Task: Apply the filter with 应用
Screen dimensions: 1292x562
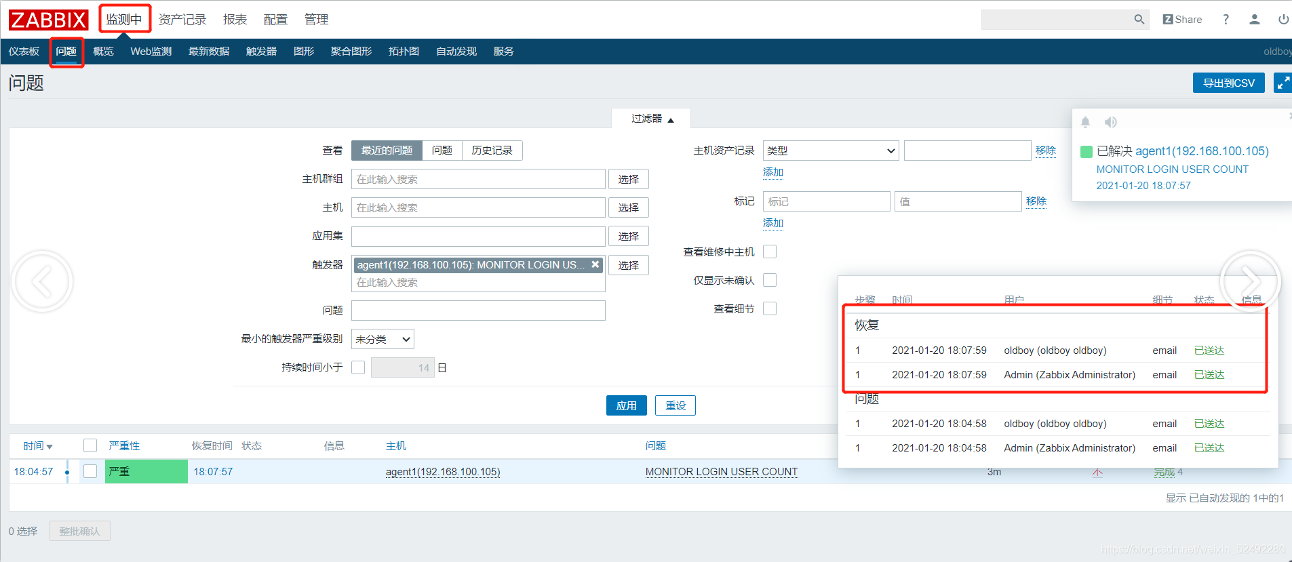Action: point(627,405)
